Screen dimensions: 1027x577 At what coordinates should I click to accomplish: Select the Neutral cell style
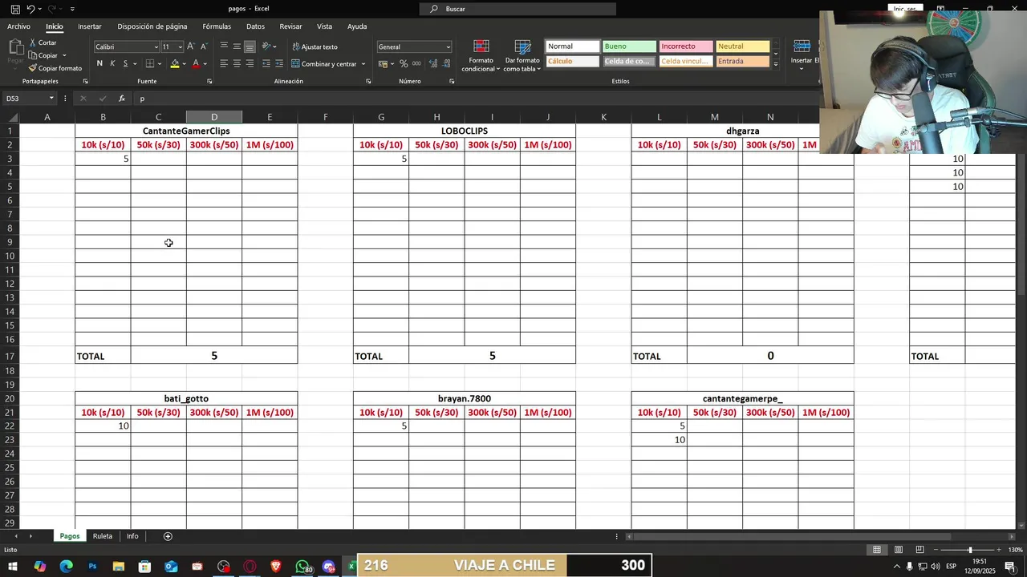coord(743,46)
